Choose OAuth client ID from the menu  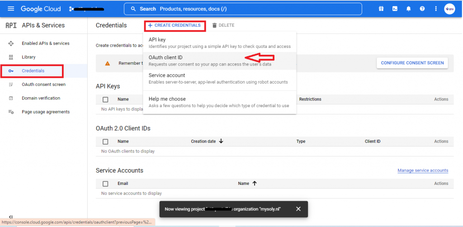[220, 61]
